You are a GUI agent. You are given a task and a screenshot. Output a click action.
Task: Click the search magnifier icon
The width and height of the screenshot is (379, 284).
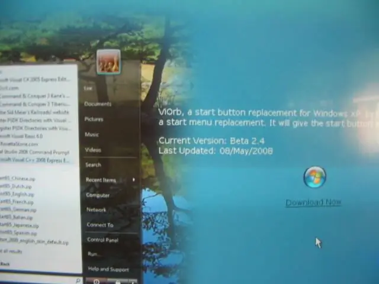coord(78,280)
